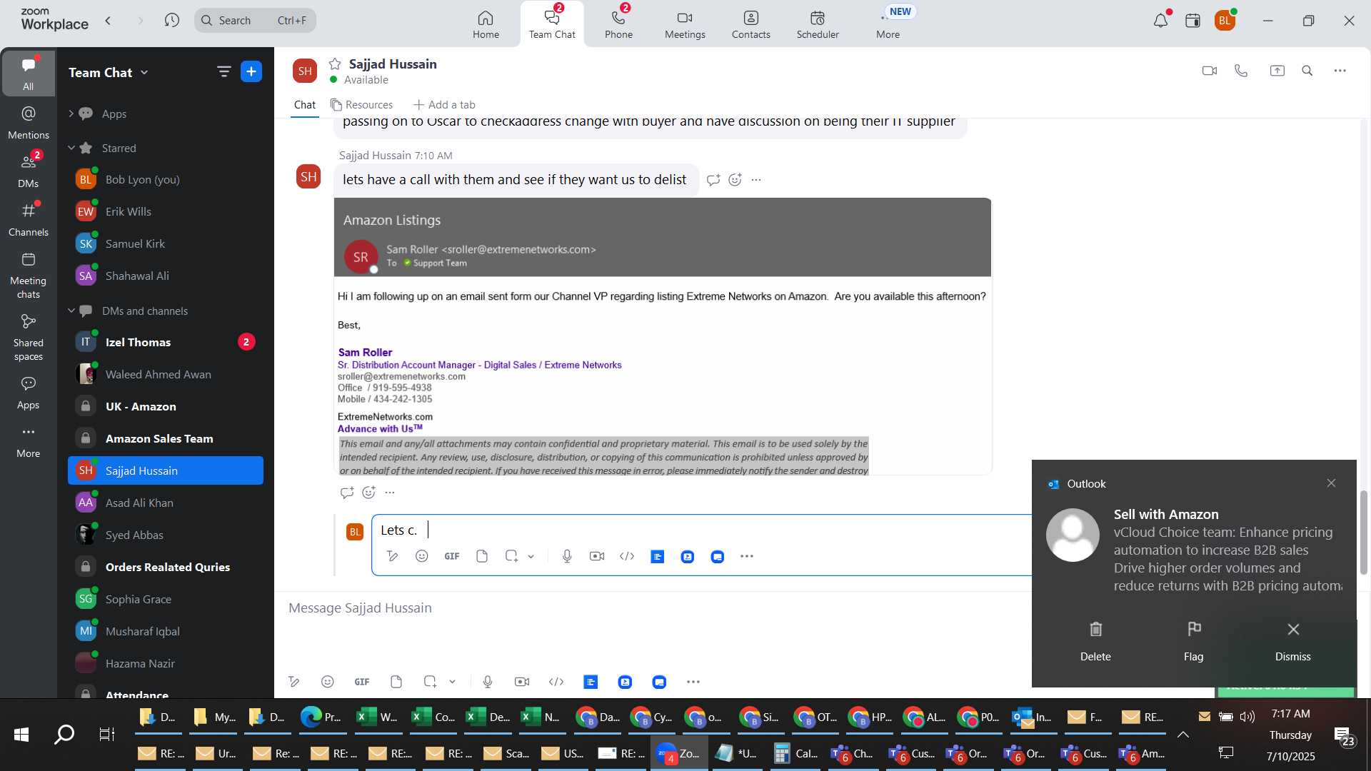Switch to the Phone tab
Viewport: 1371px width, 771px height.
(618, 24)
